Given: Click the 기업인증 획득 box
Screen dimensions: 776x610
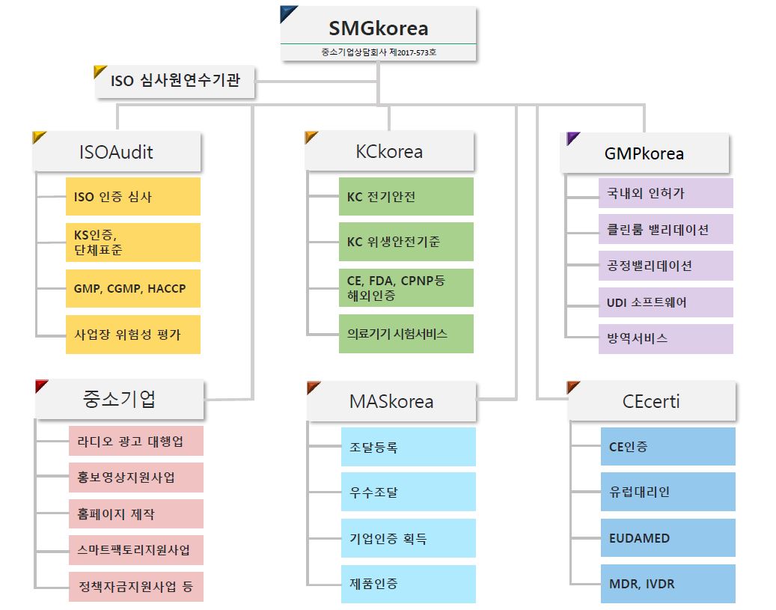Looking at the screenshot, I should (408, 538).
